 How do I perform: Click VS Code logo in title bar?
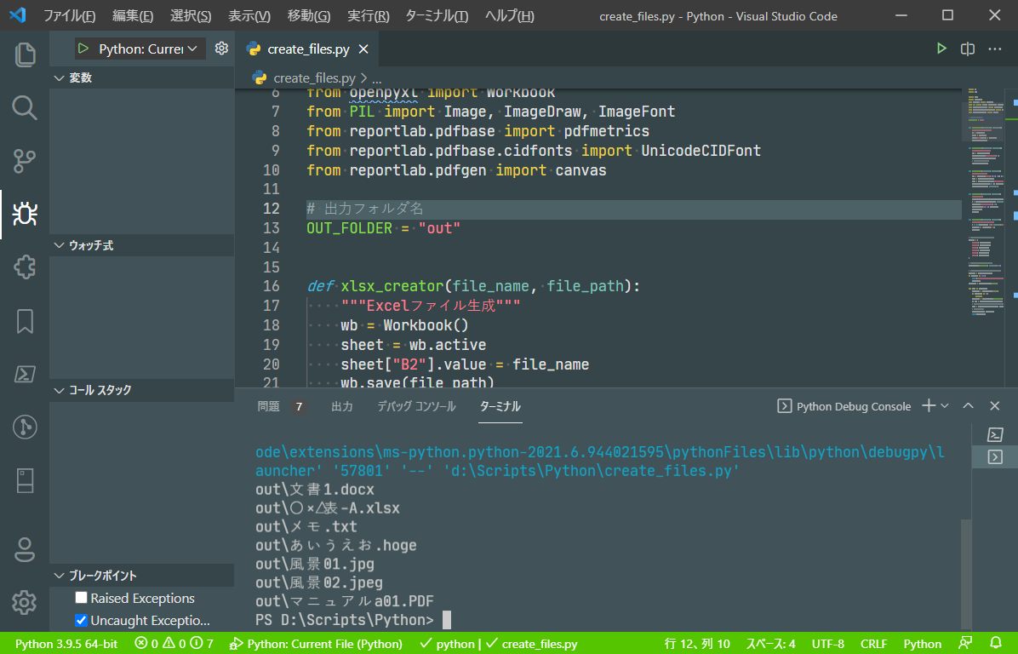tap(18, 15)
